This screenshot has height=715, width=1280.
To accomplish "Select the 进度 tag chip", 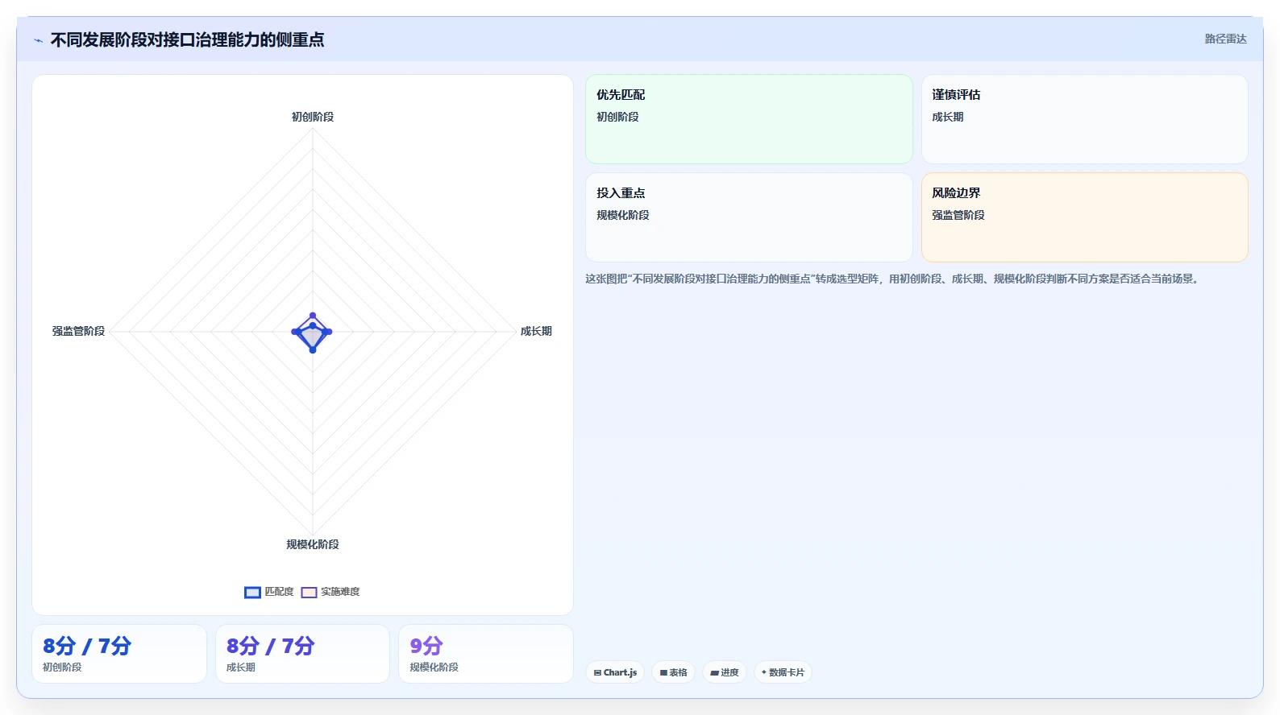I will pos(725,672).
